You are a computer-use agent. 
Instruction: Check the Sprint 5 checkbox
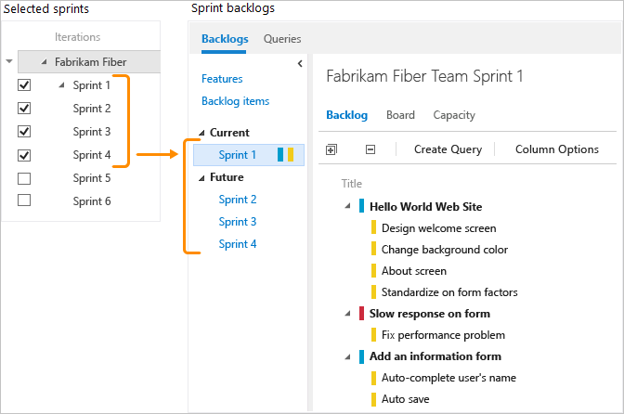pyautogui.click(x=24, y=178)
